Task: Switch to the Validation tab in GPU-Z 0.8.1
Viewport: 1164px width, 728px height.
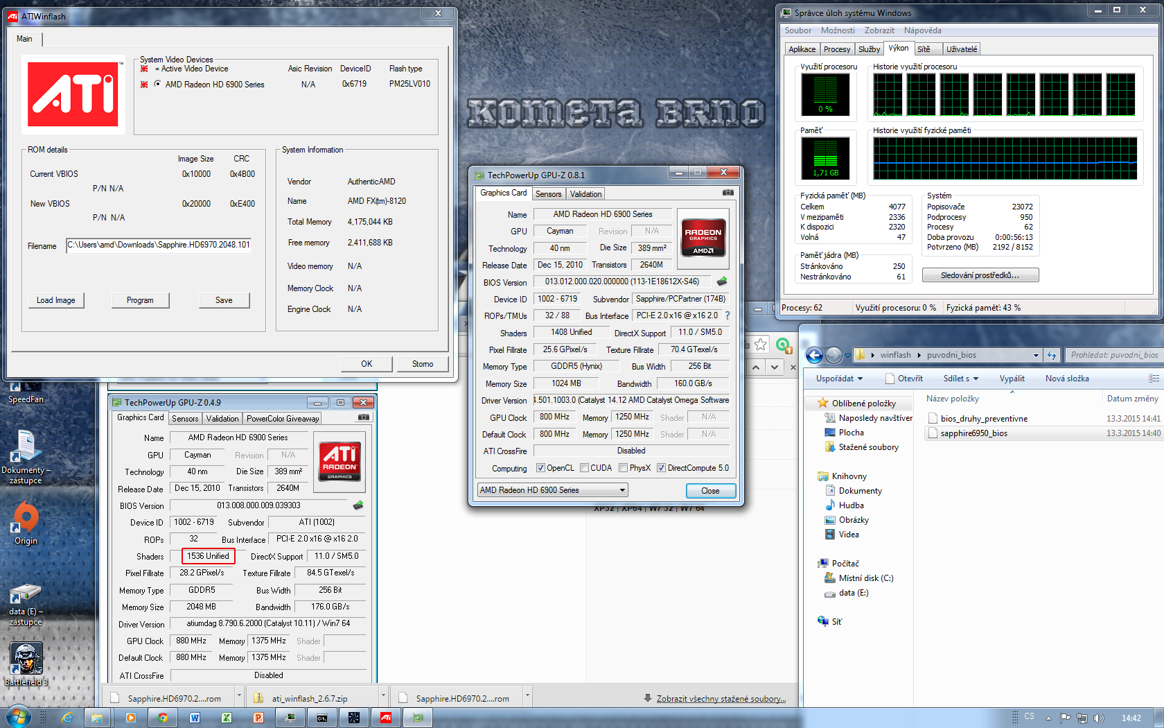Action: point(585,194)
